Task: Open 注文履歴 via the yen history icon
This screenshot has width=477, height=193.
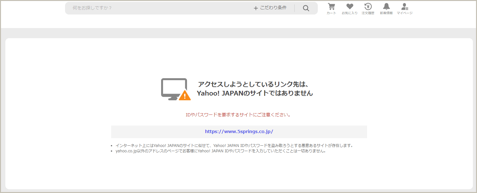Action: pos(368,6)
